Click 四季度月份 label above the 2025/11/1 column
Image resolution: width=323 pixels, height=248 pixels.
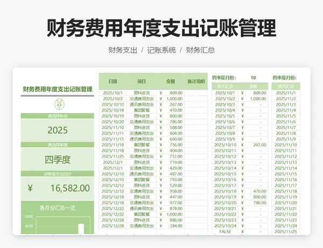(284, 78)
